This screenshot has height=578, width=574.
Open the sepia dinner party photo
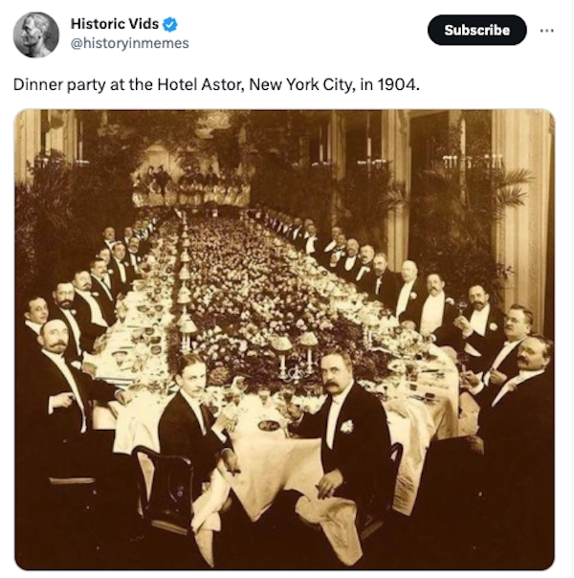tap(284, 339)
